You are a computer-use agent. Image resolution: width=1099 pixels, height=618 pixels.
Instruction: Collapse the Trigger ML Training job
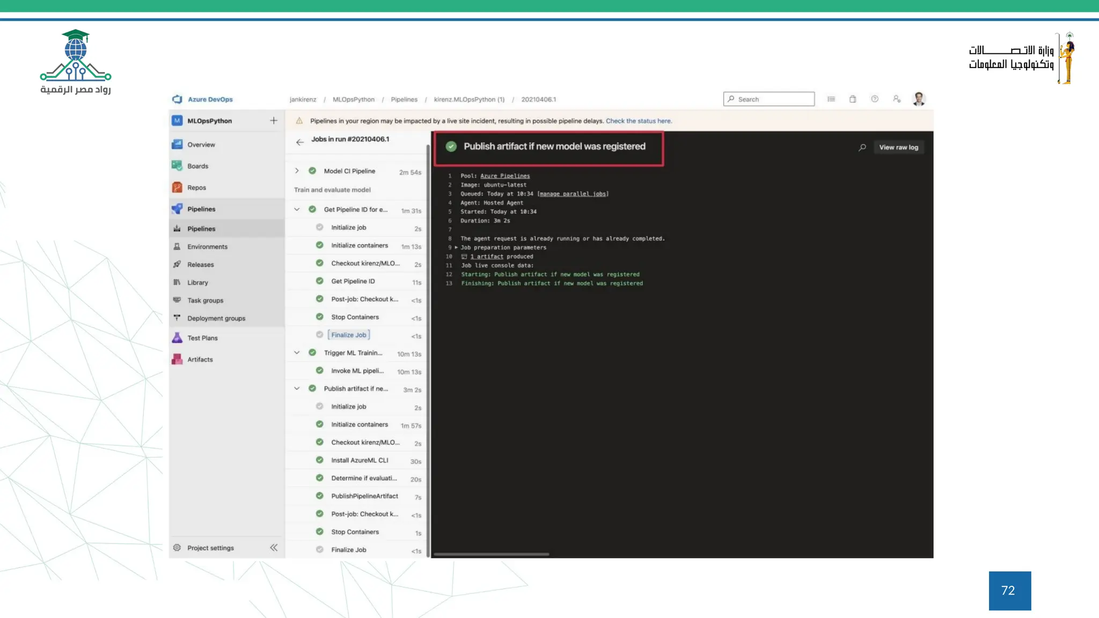click(x=297, y=353)
